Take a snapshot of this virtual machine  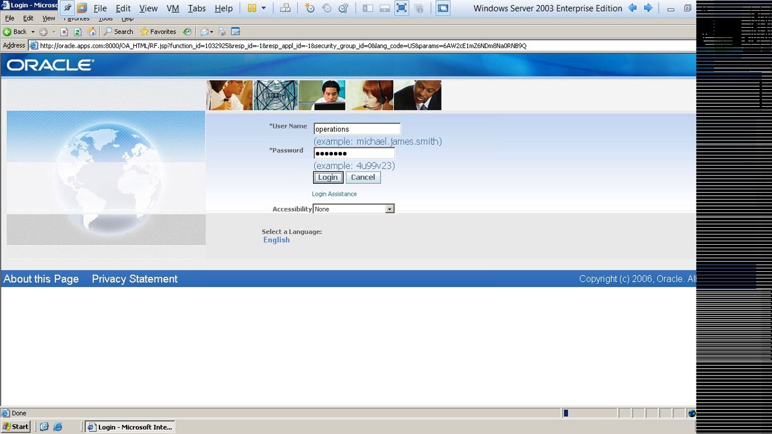tap(310, 8)
